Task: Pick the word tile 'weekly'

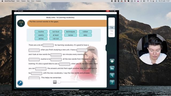Action: (x=41, y=35)
